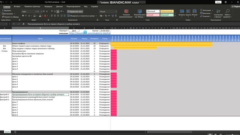Align text left
This screenshot has width=240, height=135.
[52, 16]
